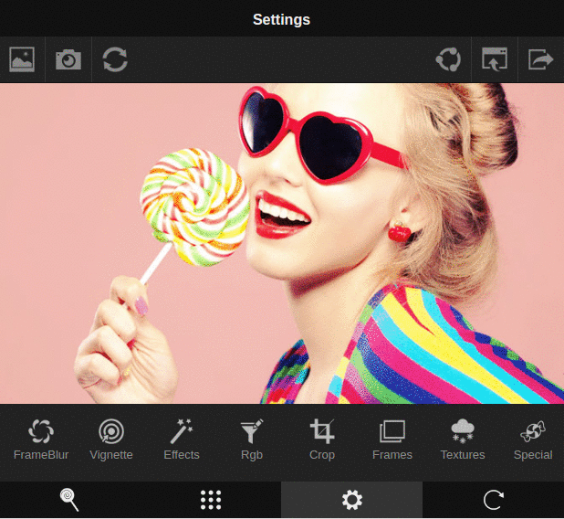Click the window with arrow icon
564x519 pixels.
(495, 60)
